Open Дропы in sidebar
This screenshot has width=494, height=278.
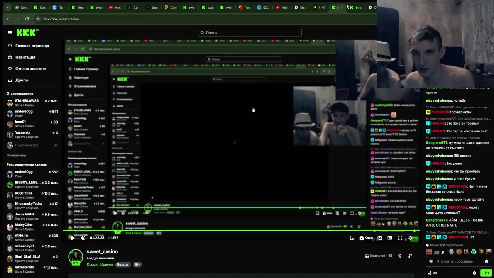[x=22, y=80]
